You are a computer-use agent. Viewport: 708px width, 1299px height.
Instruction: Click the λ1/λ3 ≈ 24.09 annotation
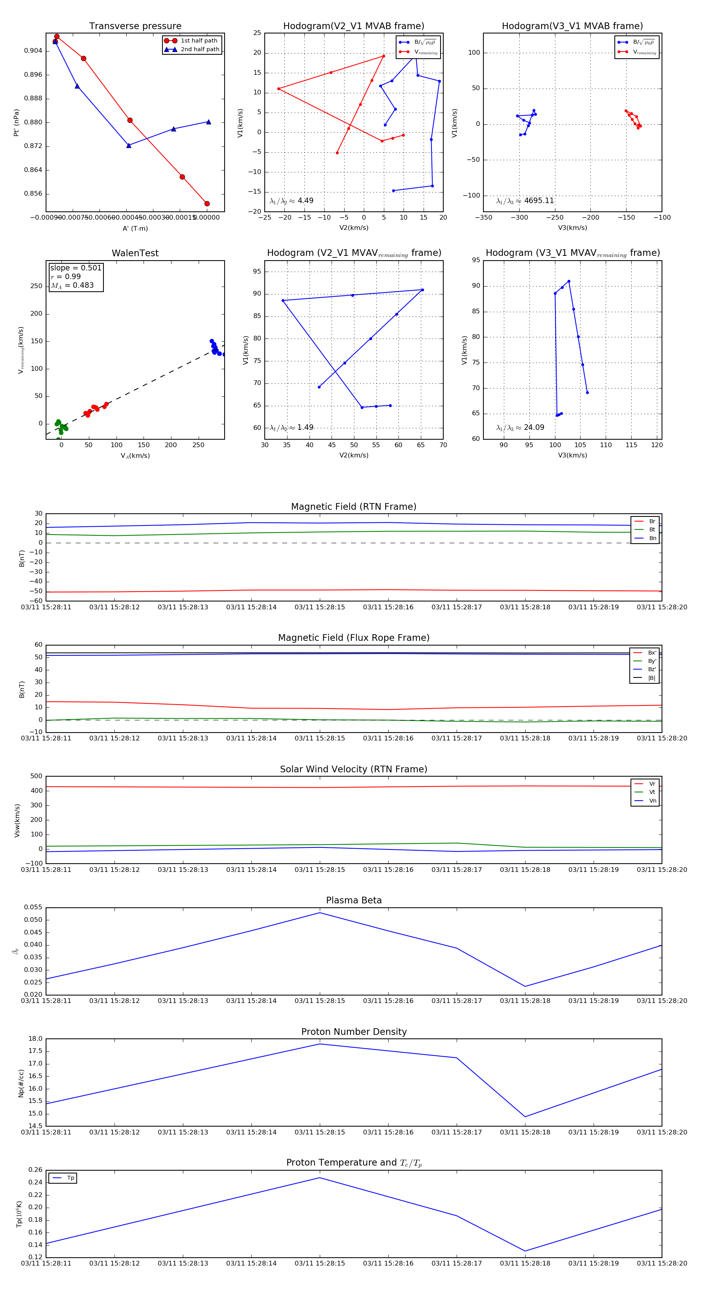[520, 427]
